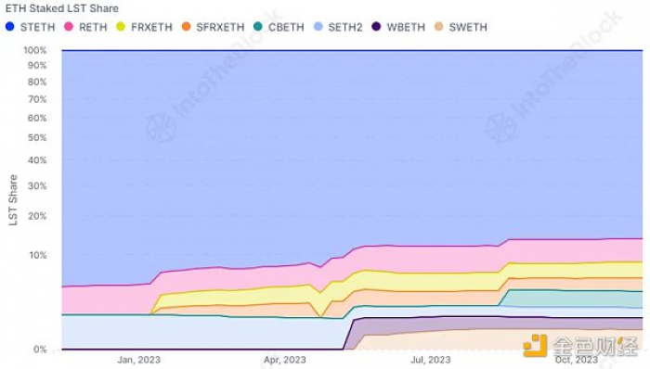Image resolution: width=650 pixels, height=369 pixels.
Task: Click the peach SWETH legend dot
Action: [439, 27]
